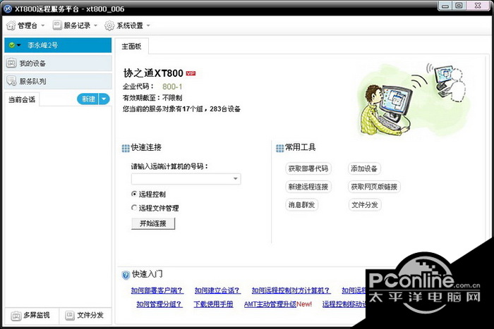Click the 下载使用手册 link

(213, 304)
